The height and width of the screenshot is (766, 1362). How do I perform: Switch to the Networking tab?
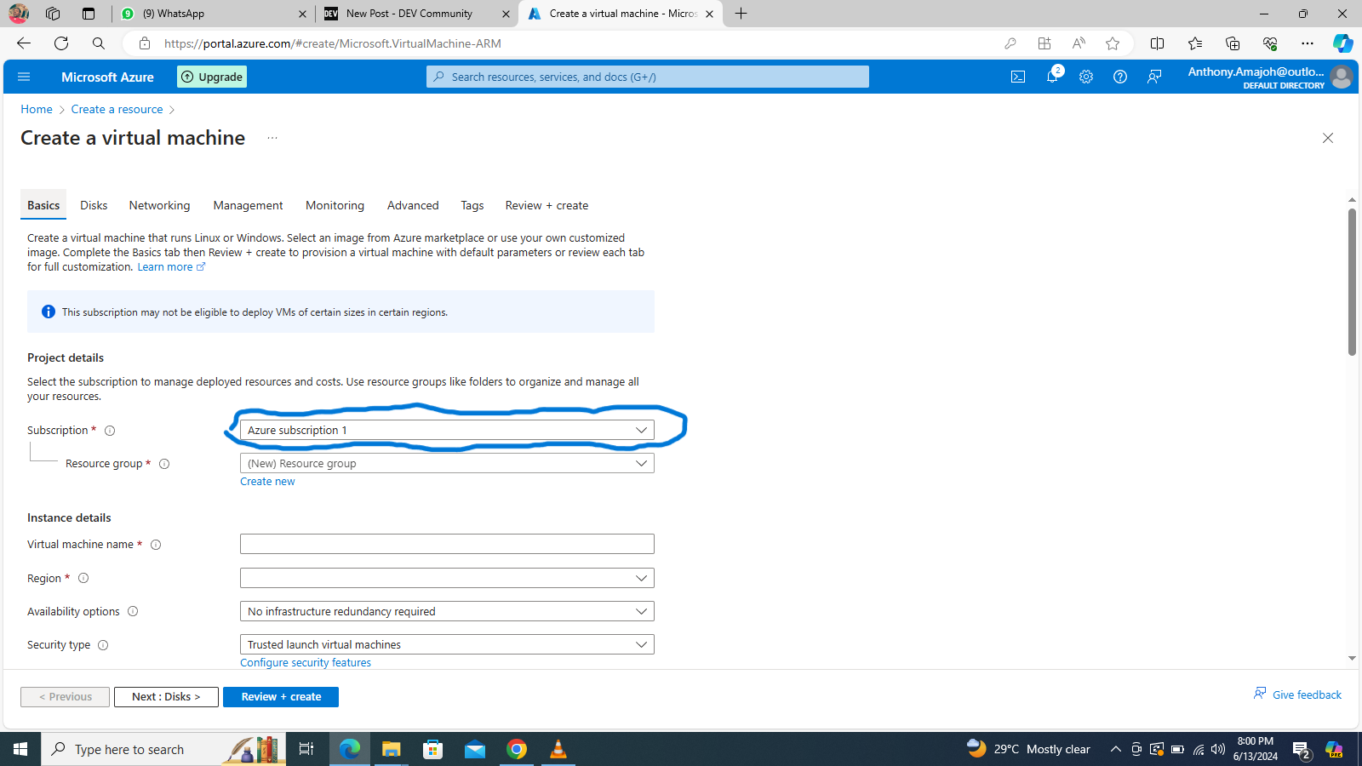pos(159,205)
